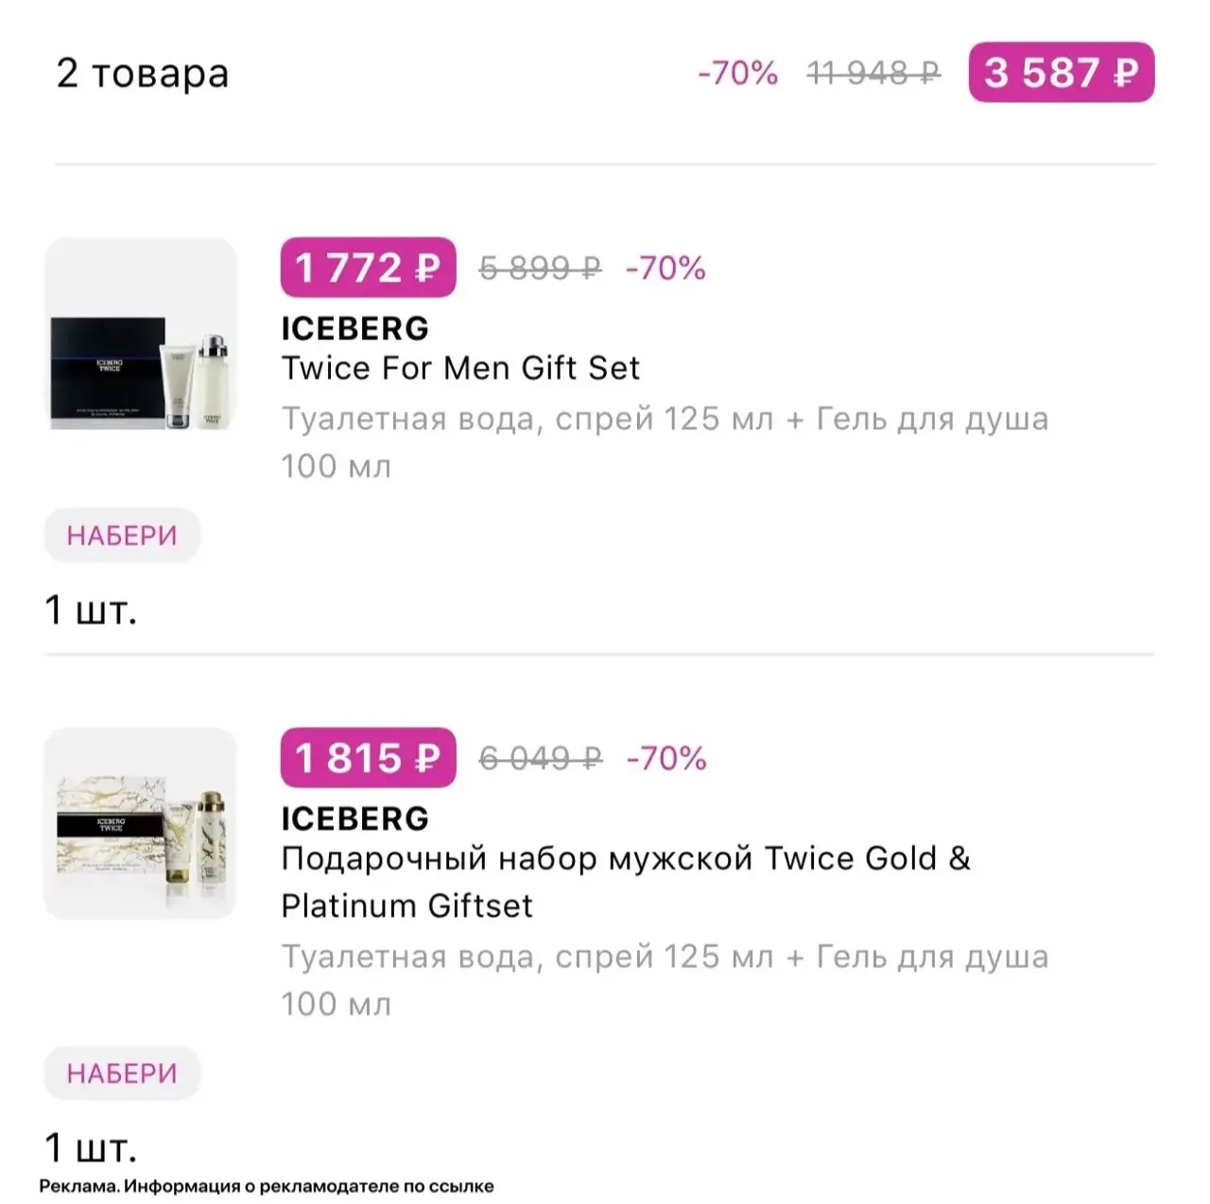Screen dimensions: 1210x1204
Task: Click the -70% label beside 1 772 ₽
Action: [665, 268]
